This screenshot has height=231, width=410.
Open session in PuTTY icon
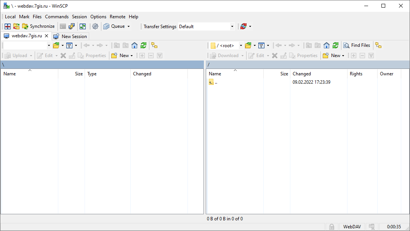72,26
